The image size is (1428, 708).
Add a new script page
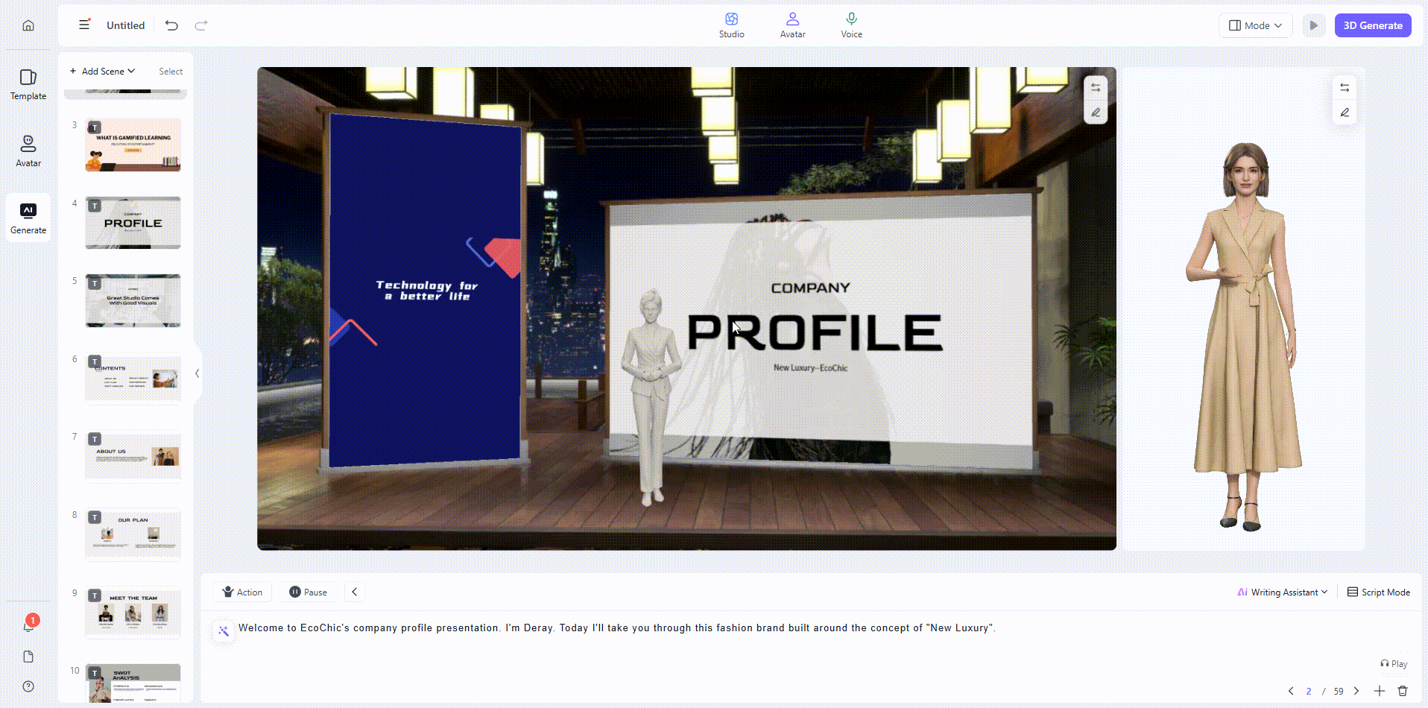tap(1380, 691)
